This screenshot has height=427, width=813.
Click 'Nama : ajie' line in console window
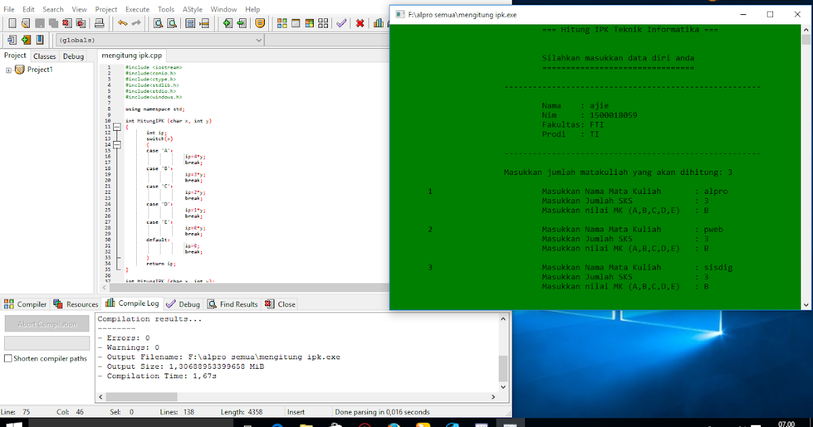tap(575, 106)
